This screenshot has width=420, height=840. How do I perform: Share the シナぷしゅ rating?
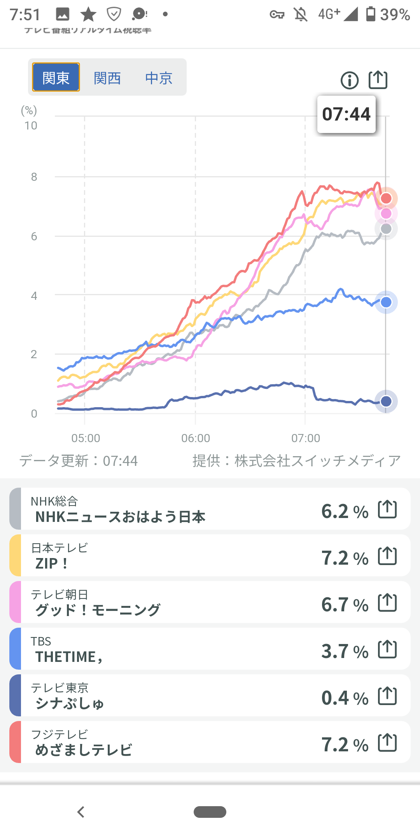pos(387,696)
